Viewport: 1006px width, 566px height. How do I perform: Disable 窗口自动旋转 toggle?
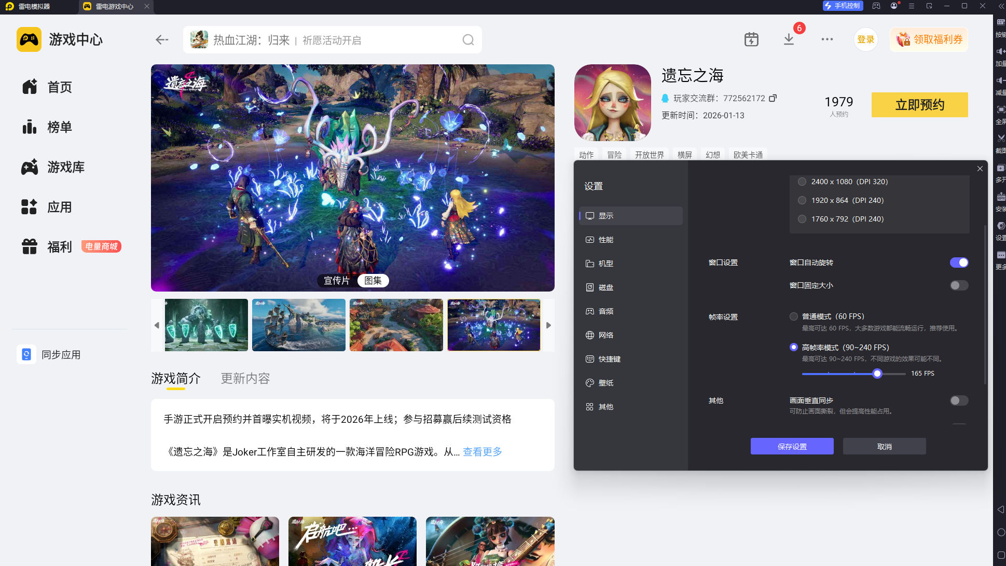(x=959, y=263)
